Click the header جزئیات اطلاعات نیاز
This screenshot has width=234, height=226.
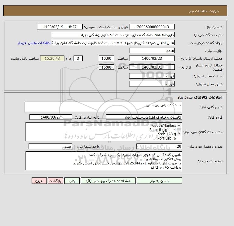pyautogui.click(x=204, y=11)
